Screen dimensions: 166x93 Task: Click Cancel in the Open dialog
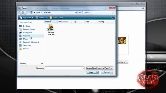[107, 72]
